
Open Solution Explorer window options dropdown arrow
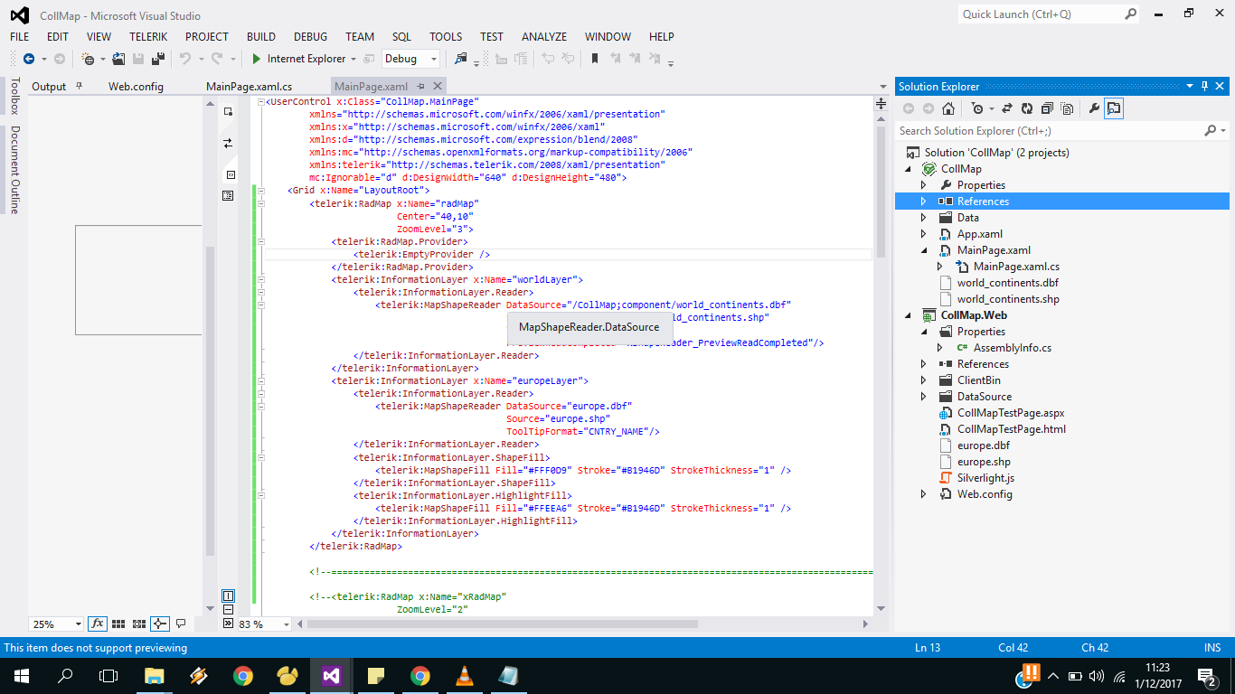1190,87
